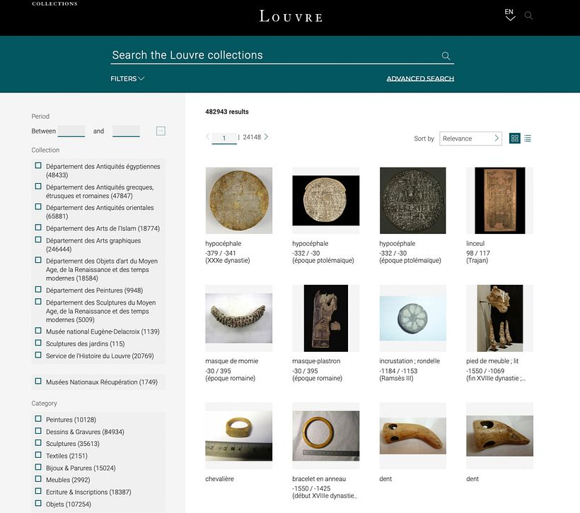The height and width of the screenshot is (513, 580).
Task: Click the search icon in the collections search bar
Action: [446, 55]
